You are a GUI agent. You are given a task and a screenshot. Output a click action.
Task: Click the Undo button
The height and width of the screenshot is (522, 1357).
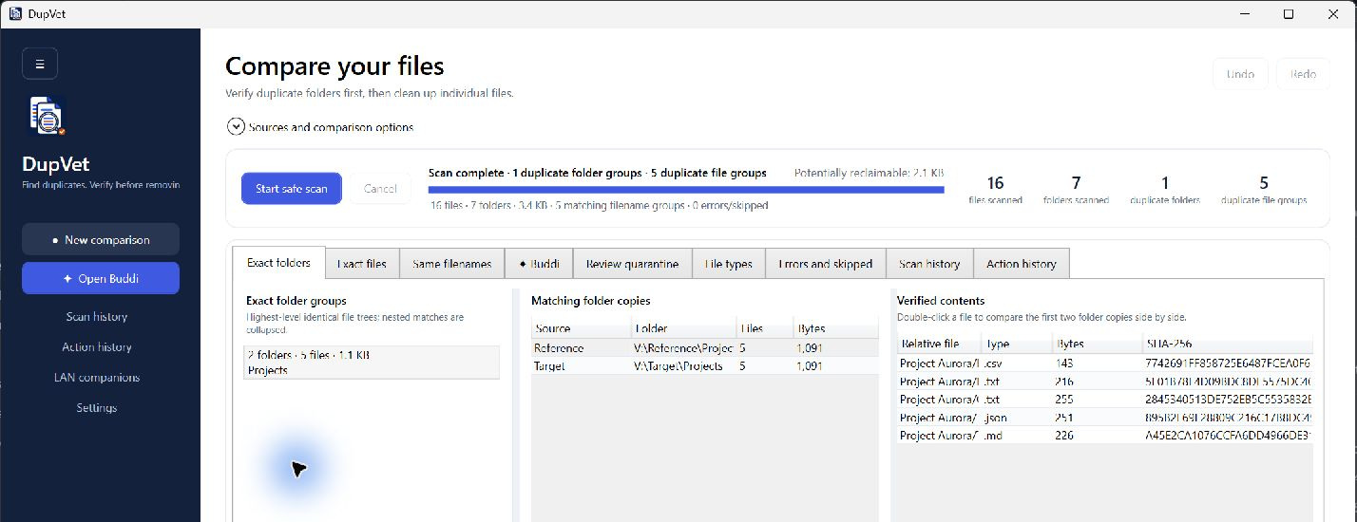[x=1240, y=74]
